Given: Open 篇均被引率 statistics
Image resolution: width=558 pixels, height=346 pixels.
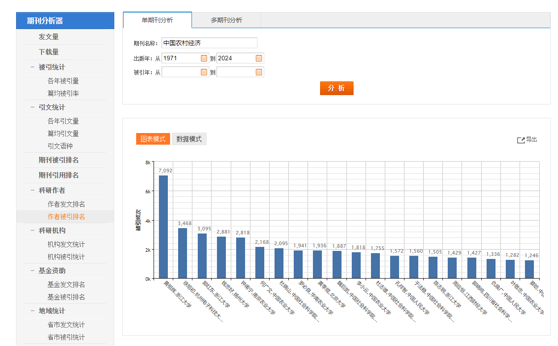Looking at the screenshot, I should point(63,93).
